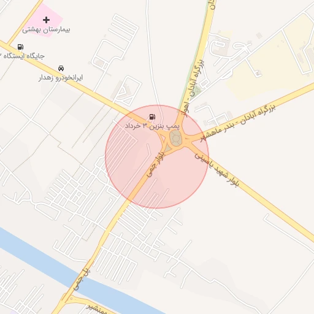Select the fuel pump icon by جایگاه ایستگاه
This screenshot has width=314, height=314.
coord(20,47)
